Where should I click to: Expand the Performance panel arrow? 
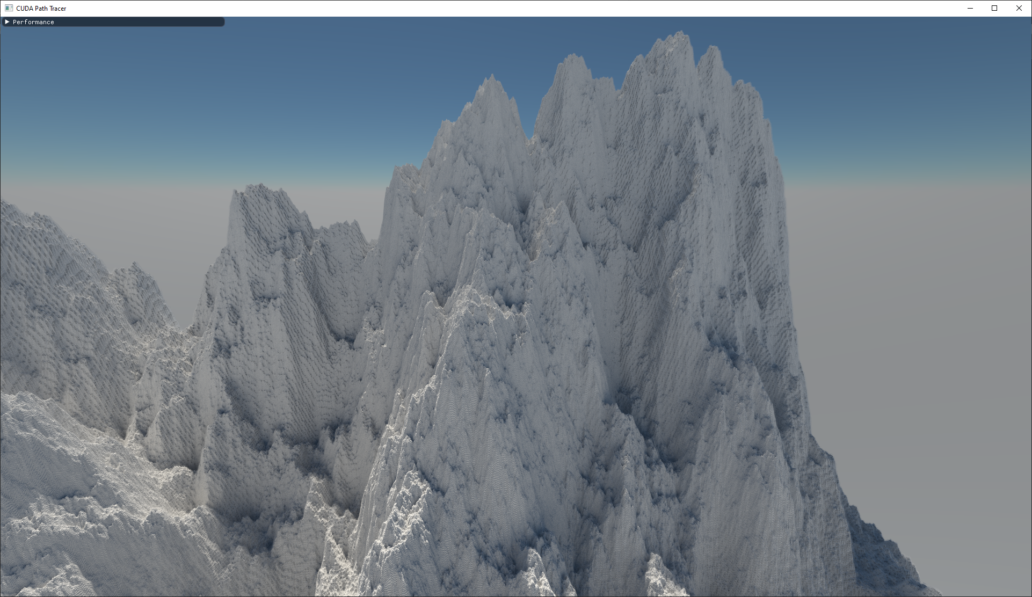tap(7, 22)
